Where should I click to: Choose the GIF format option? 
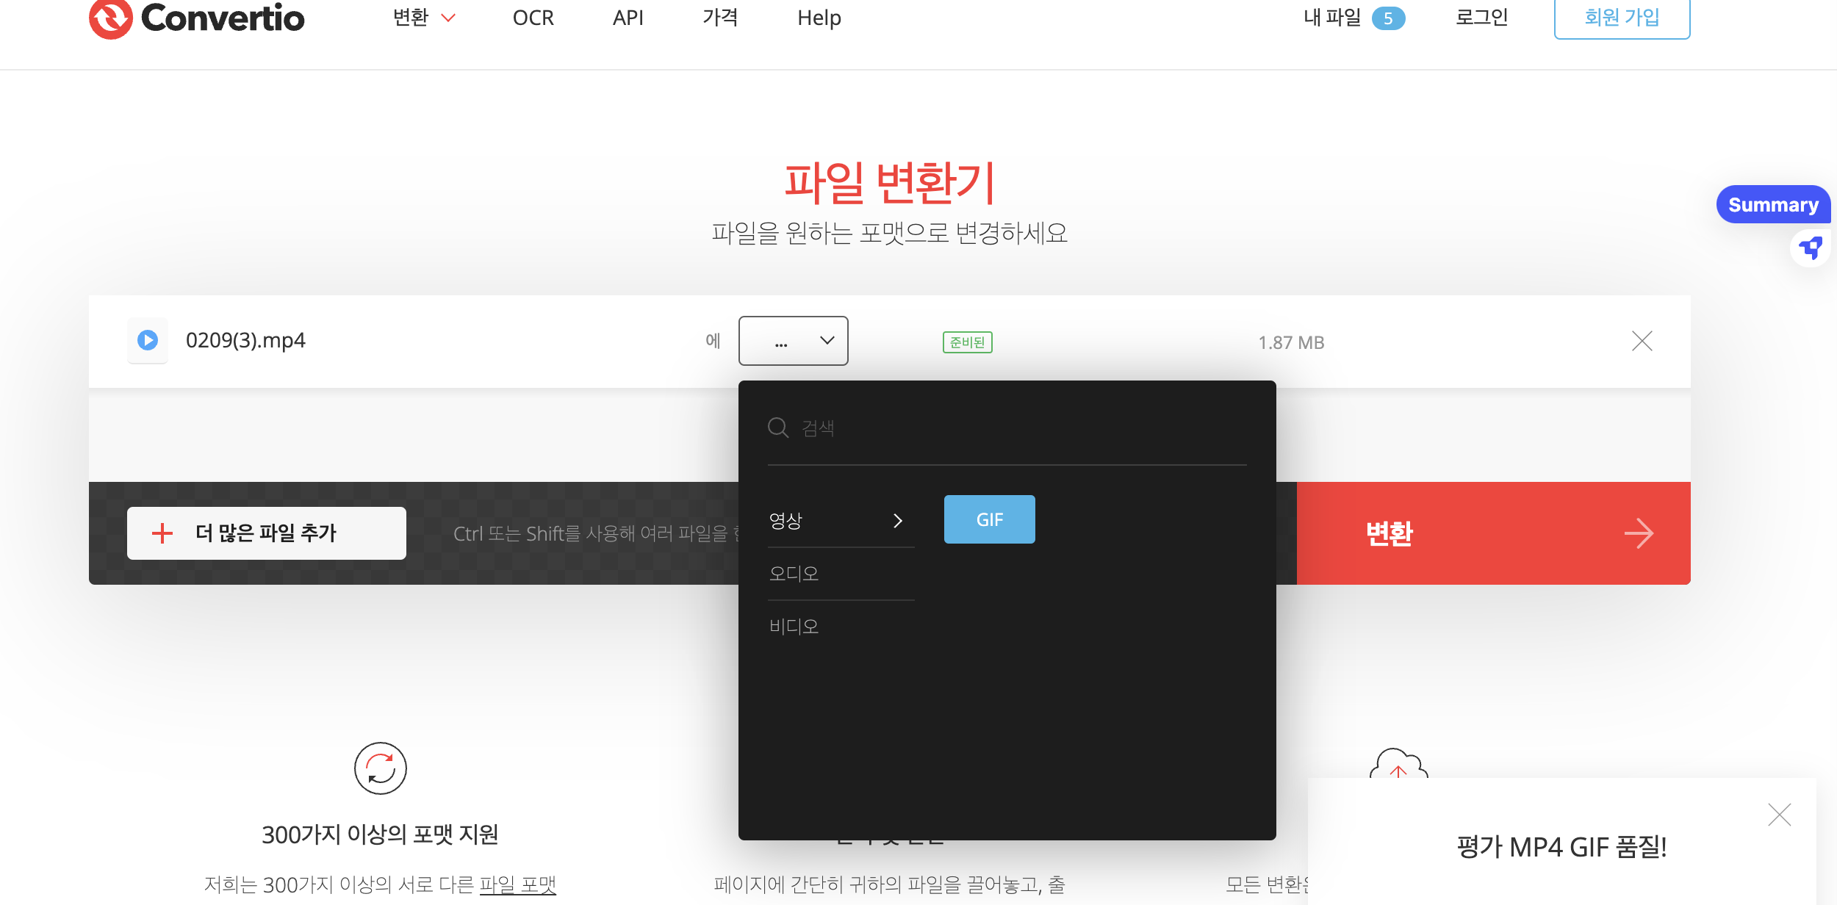point(989,519)
